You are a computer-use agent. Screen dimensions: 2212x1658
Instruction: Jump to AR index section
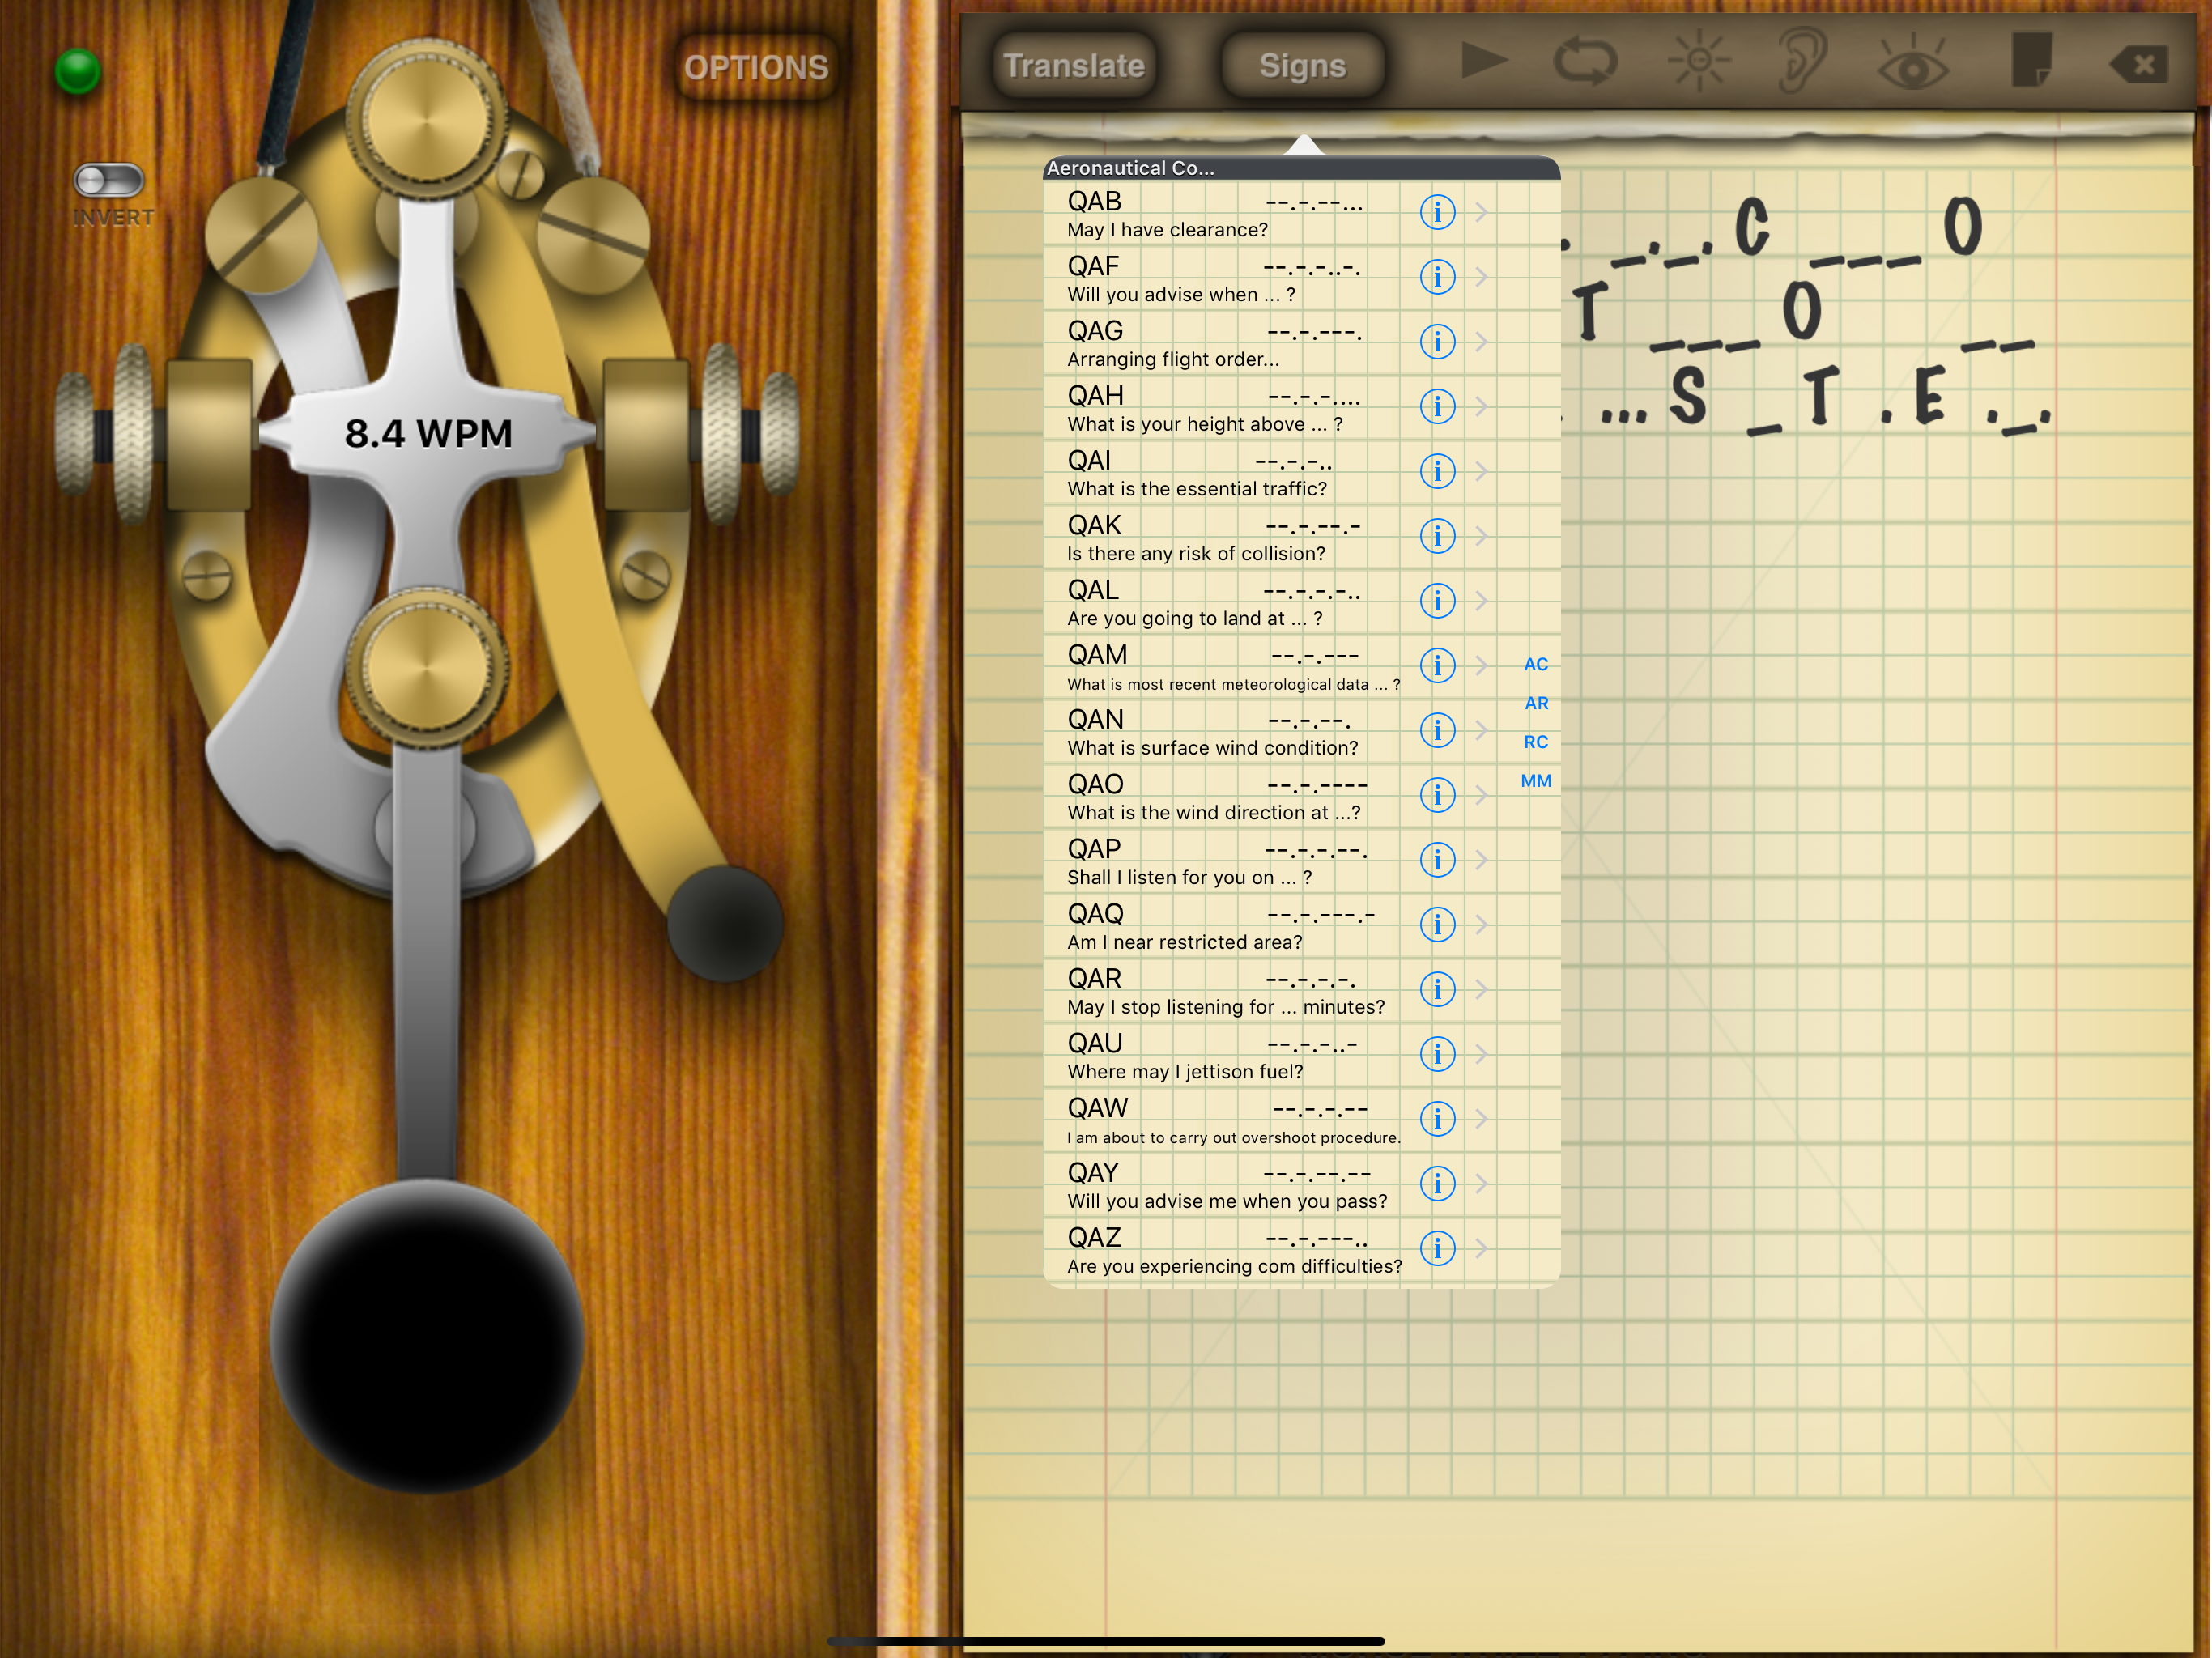[x=1536, y=703]
